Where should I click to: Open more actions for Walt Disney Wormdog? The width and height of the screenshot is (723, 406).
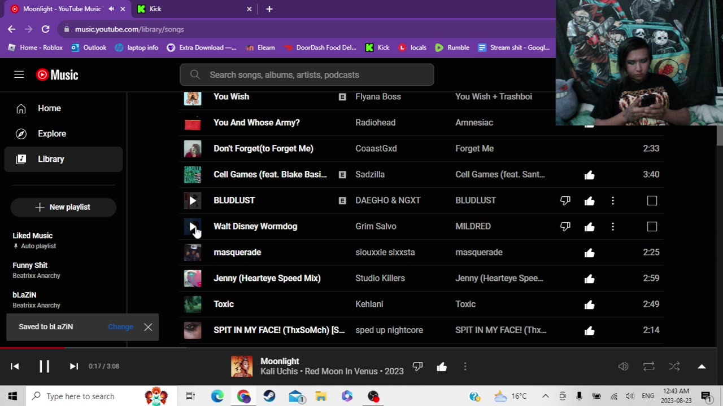(x=613, y=226)
